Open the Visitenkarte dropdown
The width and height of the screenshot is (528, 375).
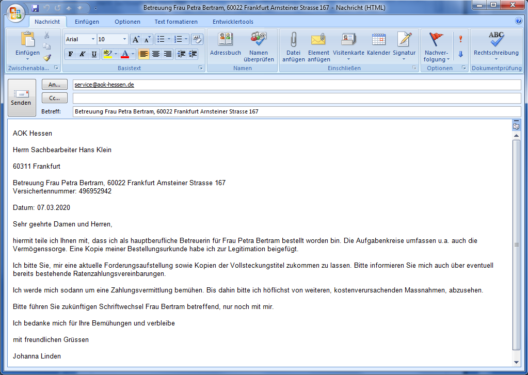point(348,60)
